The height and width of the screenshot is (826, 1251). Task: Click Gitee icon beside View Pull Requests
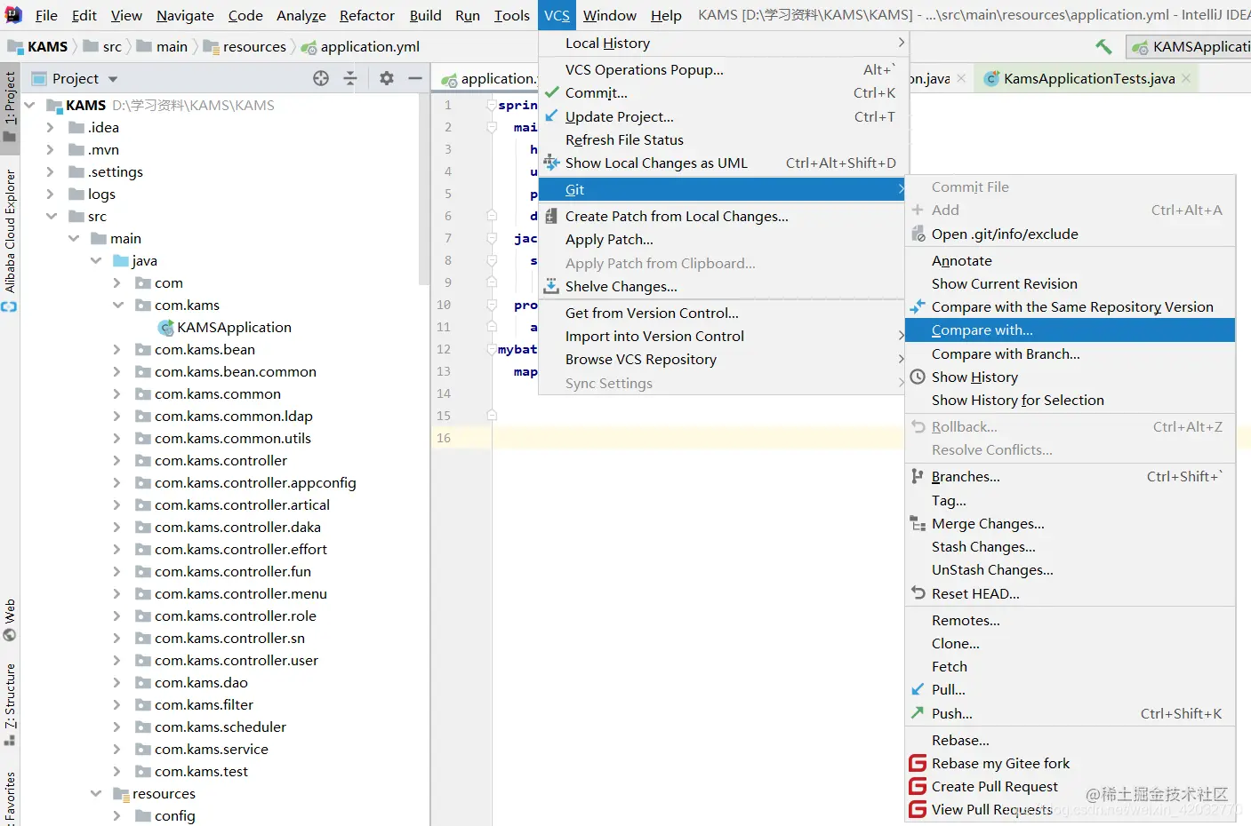[918, 809]
